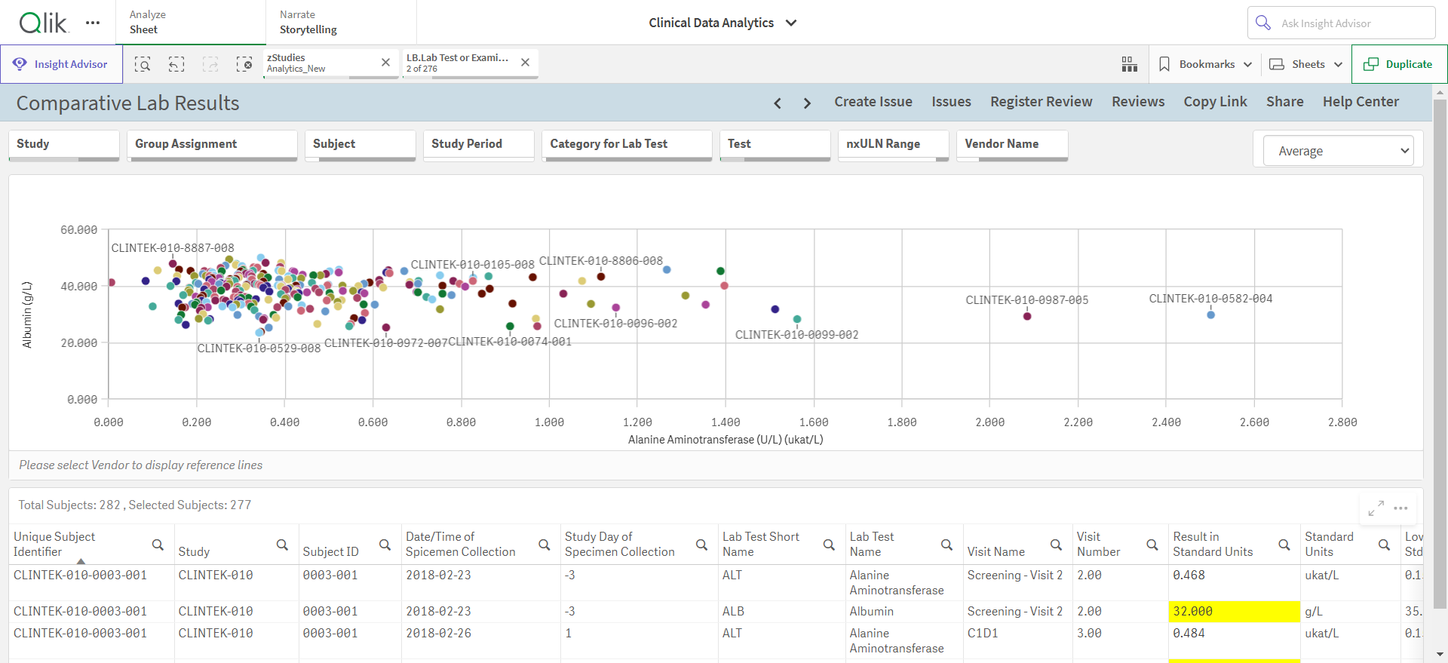Go to the next sheet arrow
1448x663 pixels.
click(807, 103)
